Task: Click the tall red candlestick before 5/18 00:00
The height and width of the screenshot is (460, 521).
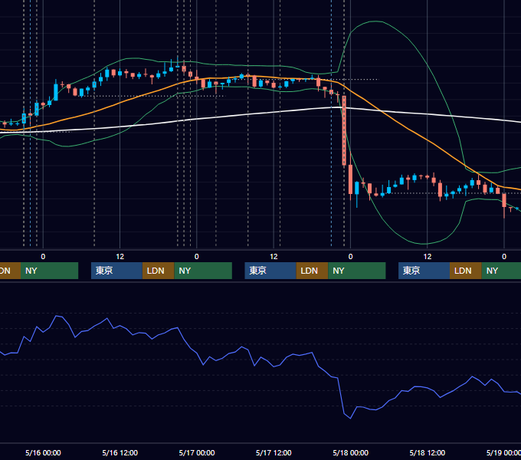Action: click(x=344, y=130)
